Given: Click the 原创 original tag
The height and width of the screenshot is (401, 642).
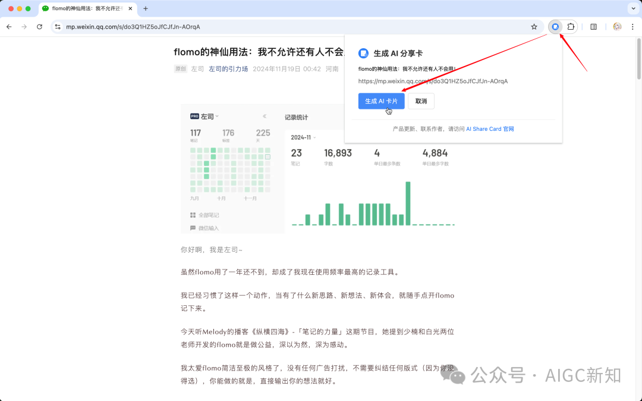Looking at the screenshot, I should tap(181, 69).
